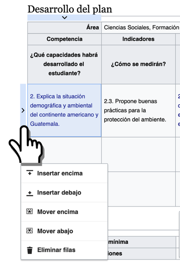The height and width of the screenshot is (265, 180).
Task: Click the Insertar debajo row icon
Action: (x=30, y=192)
